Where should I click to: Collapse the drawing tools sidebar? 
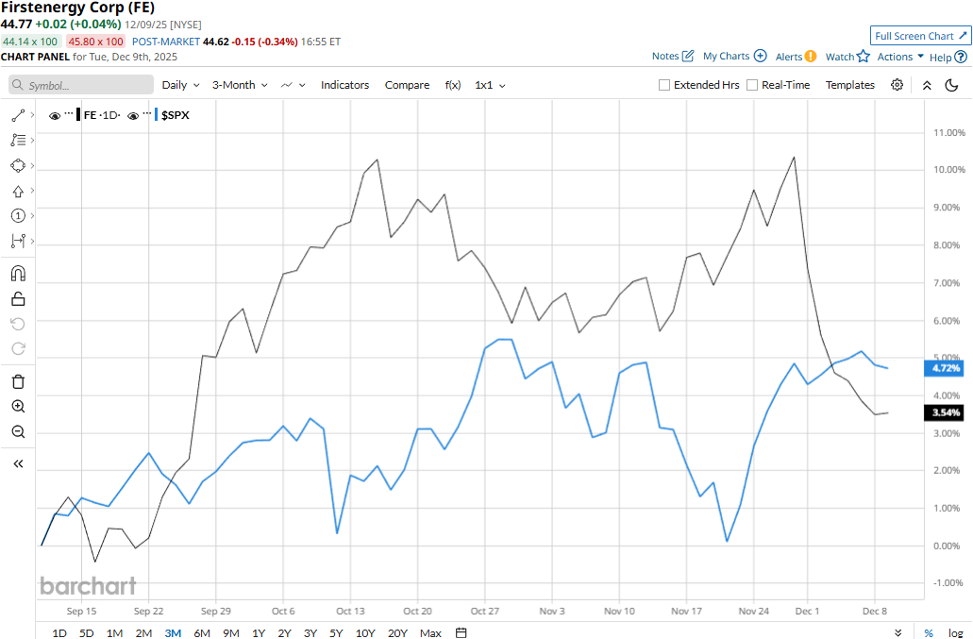(x=18, y=464)
